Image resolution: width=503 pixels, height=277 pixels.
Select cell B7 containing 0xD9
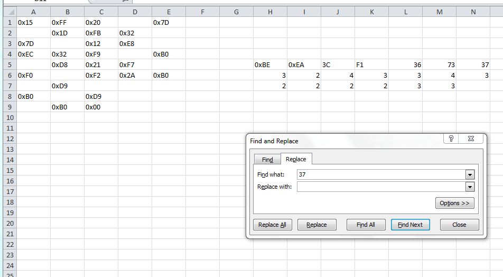(x=68, y=86)
